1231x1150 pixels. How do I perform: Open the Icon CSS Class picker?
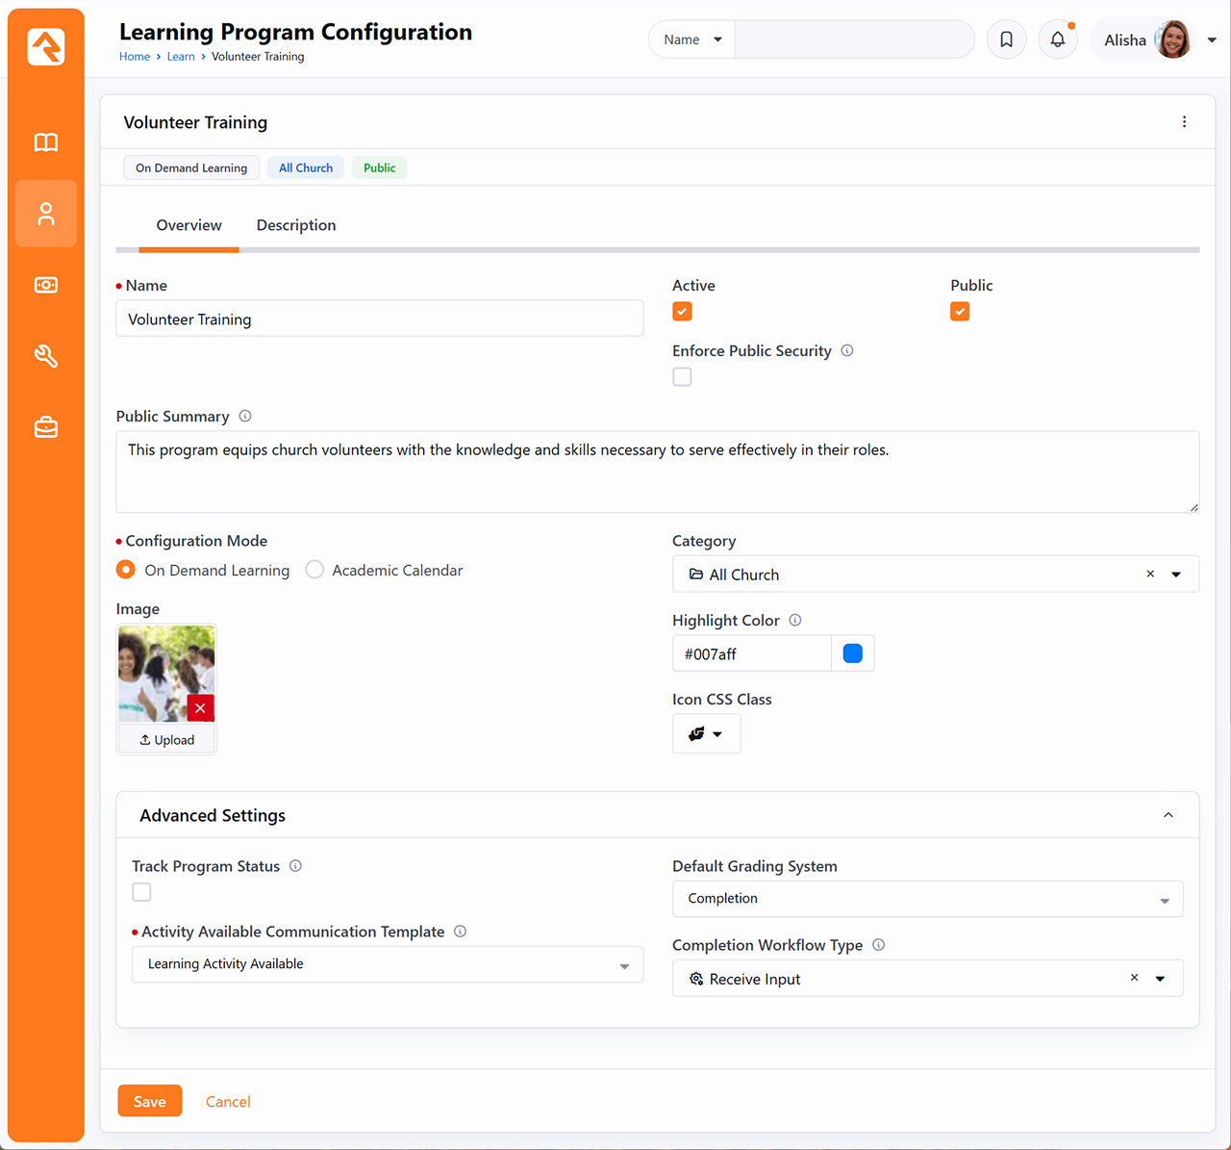click(x=706, y=734)
